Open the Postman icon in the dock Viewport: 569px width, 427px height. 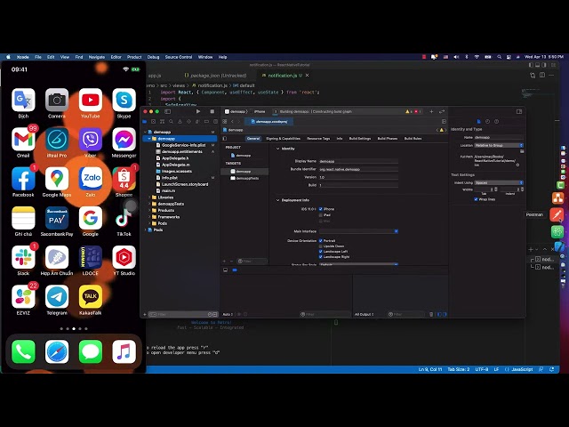(557, 214)
